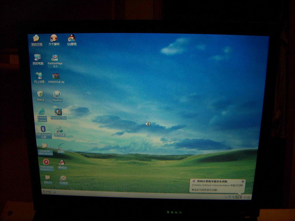Open the Bluetooth settings desktop icon
Image resolution: width=295 pixels, height=221 pixels.
43,130
